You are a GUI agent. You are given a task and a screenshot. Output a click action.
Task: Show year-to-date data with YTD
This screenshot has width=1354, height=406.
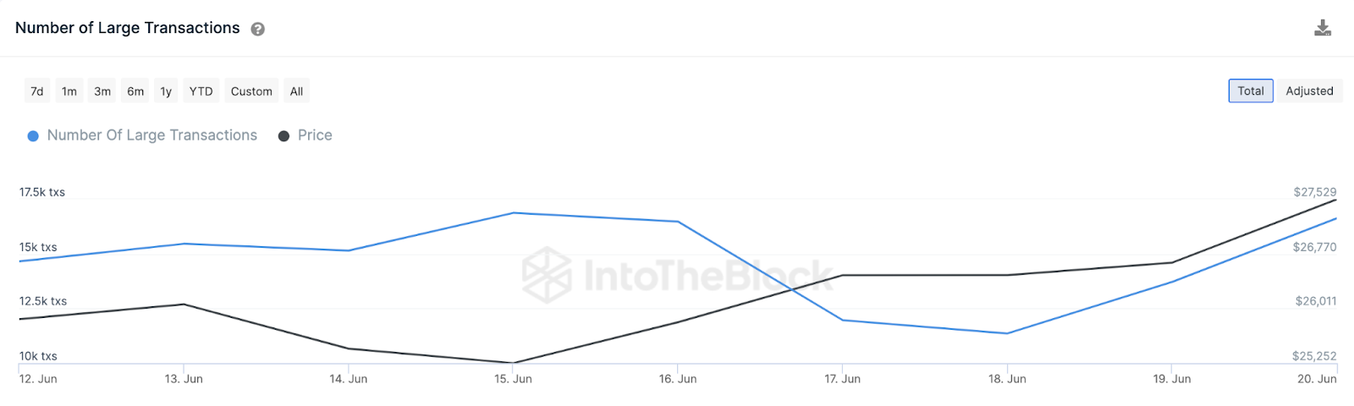[201, 91]
